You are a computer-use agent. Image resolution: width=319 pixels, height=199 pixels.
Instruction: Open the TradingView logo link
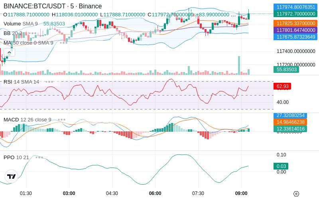[11, 176]
